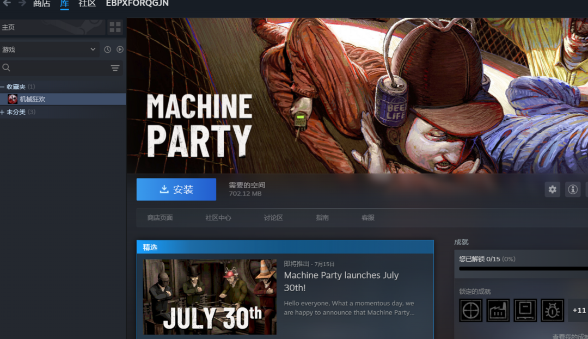Go forward with the right arrow
The width and height of the screenshot is (588, 339).
click(22, 3)
